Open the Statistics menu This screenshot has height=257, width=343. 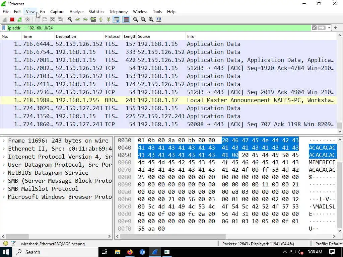pos(96,12)
